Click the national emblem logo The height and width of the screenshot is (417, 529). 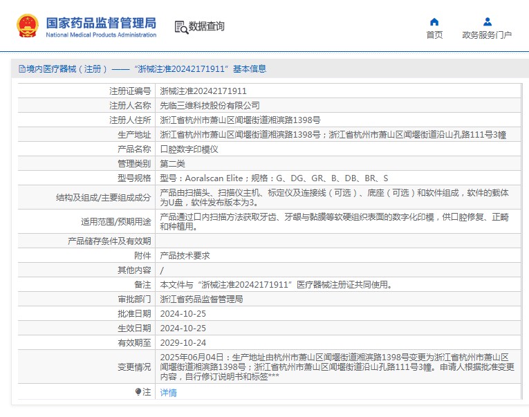[x=28, y=26]
